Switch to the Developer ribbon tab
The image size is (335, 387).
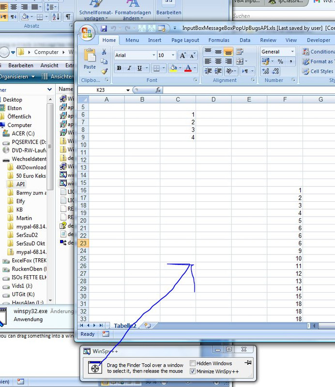pos(319,40)
